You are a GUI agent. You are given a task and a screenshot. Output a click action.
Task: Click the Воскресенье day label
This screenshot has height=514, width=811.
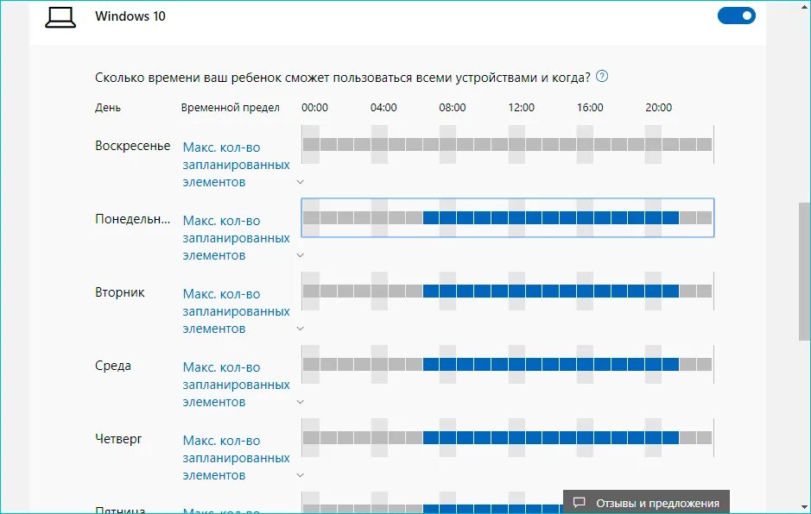[x=132, y=146]
